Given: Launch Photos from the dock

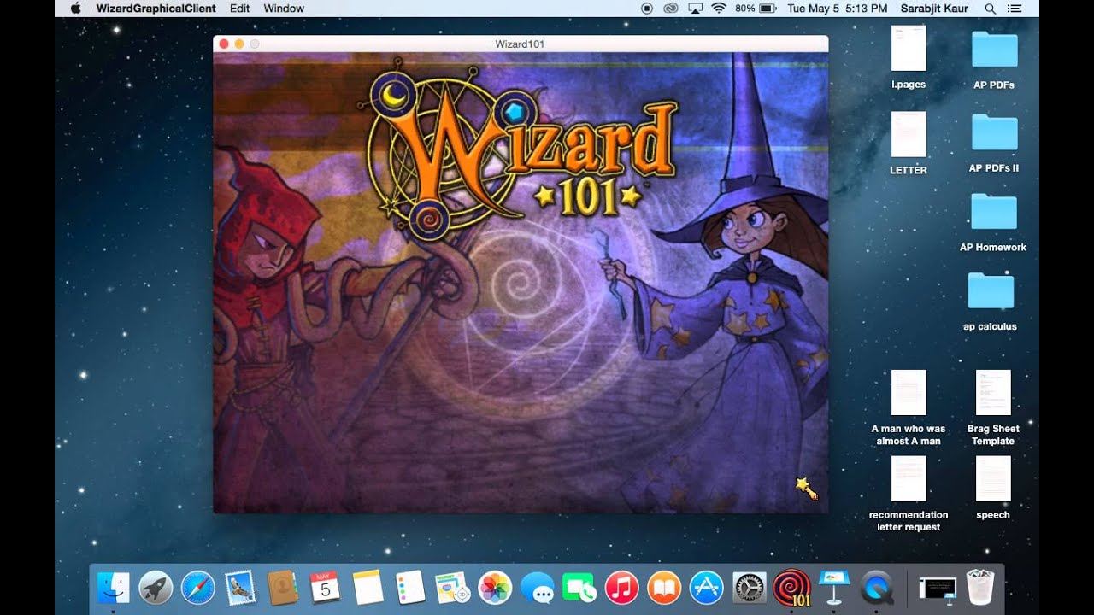Looking at the screenshot, I should tap(495, 588).
